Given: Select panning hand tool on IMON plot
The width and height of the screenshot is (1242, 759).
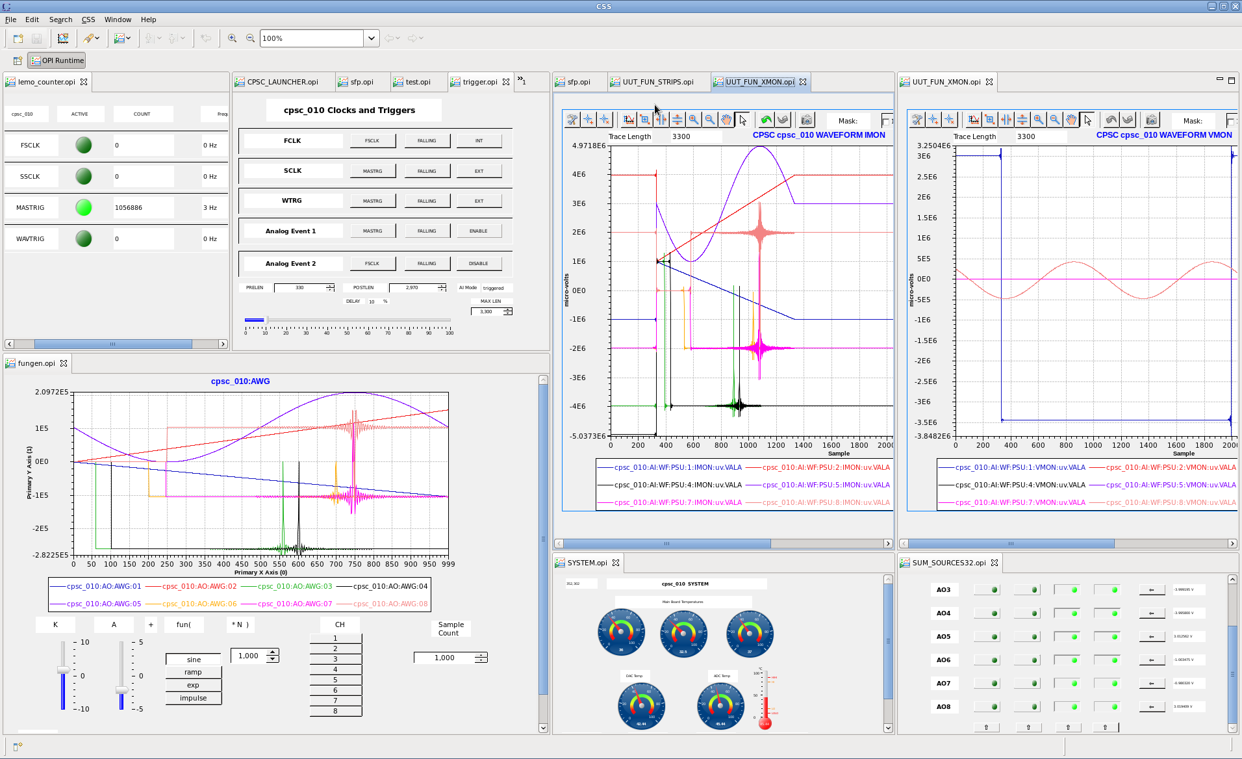Looking at the screenshot, I should pyautogui.click(x=726, y=120).
